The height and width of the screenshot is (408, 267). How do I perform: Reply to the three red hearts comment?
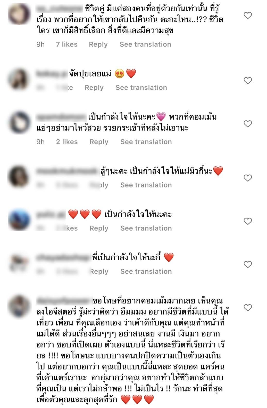pyautogui.click(x=99, y=228)
